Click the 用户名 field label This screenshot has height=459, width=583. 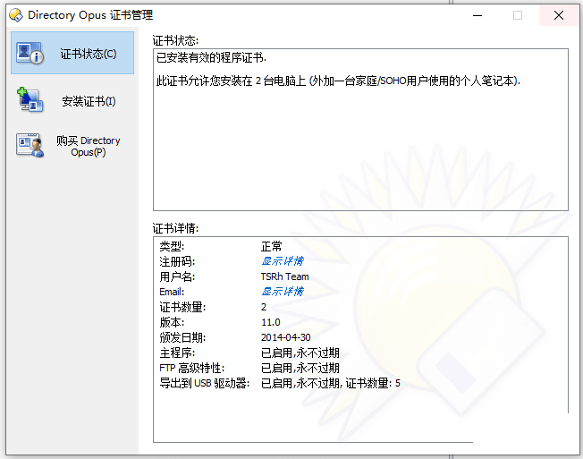pos(177,276)
